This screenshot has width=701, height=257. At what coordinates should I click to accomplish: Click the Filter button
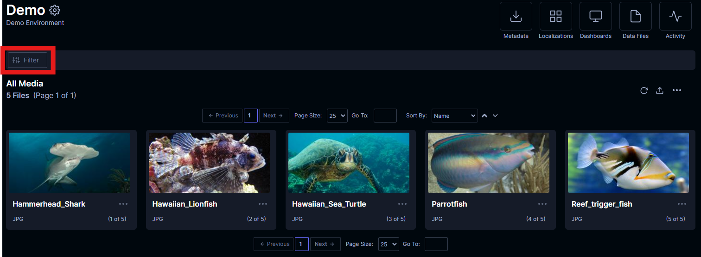[x=27, y=60]
